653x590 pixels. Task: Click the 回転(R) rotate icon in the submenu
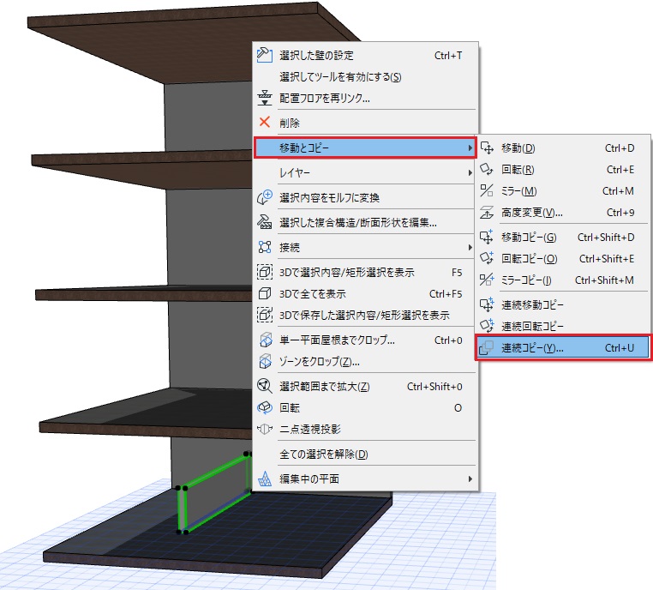(x=487, y=169)
